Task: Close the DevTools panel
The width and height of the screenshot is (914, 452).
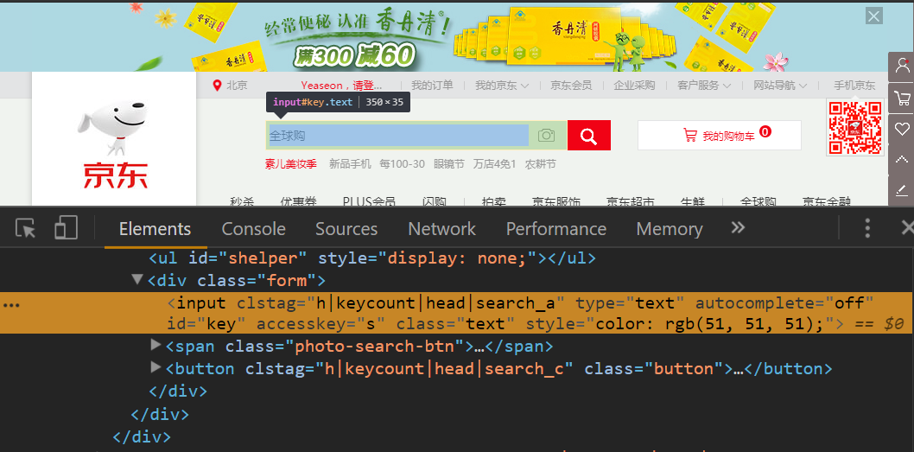Action: tap(907, 228)
